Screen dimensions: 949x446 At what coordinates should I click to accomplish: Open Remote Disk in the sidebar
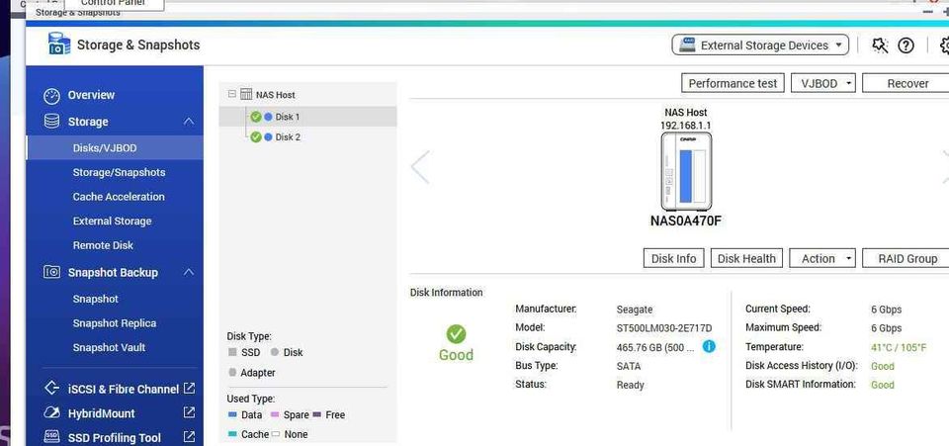click(103, 245)
